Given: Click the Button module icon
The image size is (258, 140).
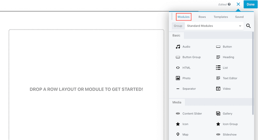Looking at the screenshot, I should tap(218, 47).
